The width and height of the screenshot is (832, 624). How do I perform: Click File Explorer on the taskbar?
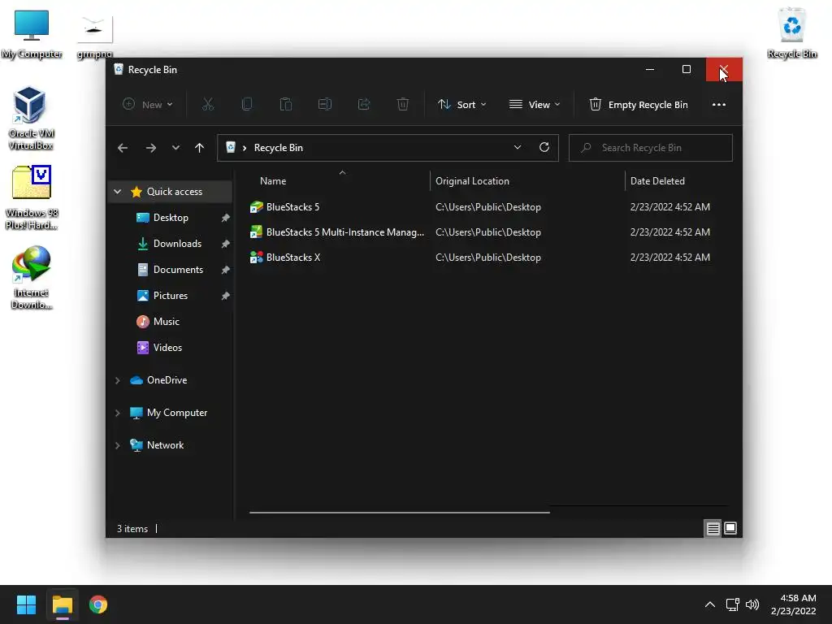[x=62, y=604]
